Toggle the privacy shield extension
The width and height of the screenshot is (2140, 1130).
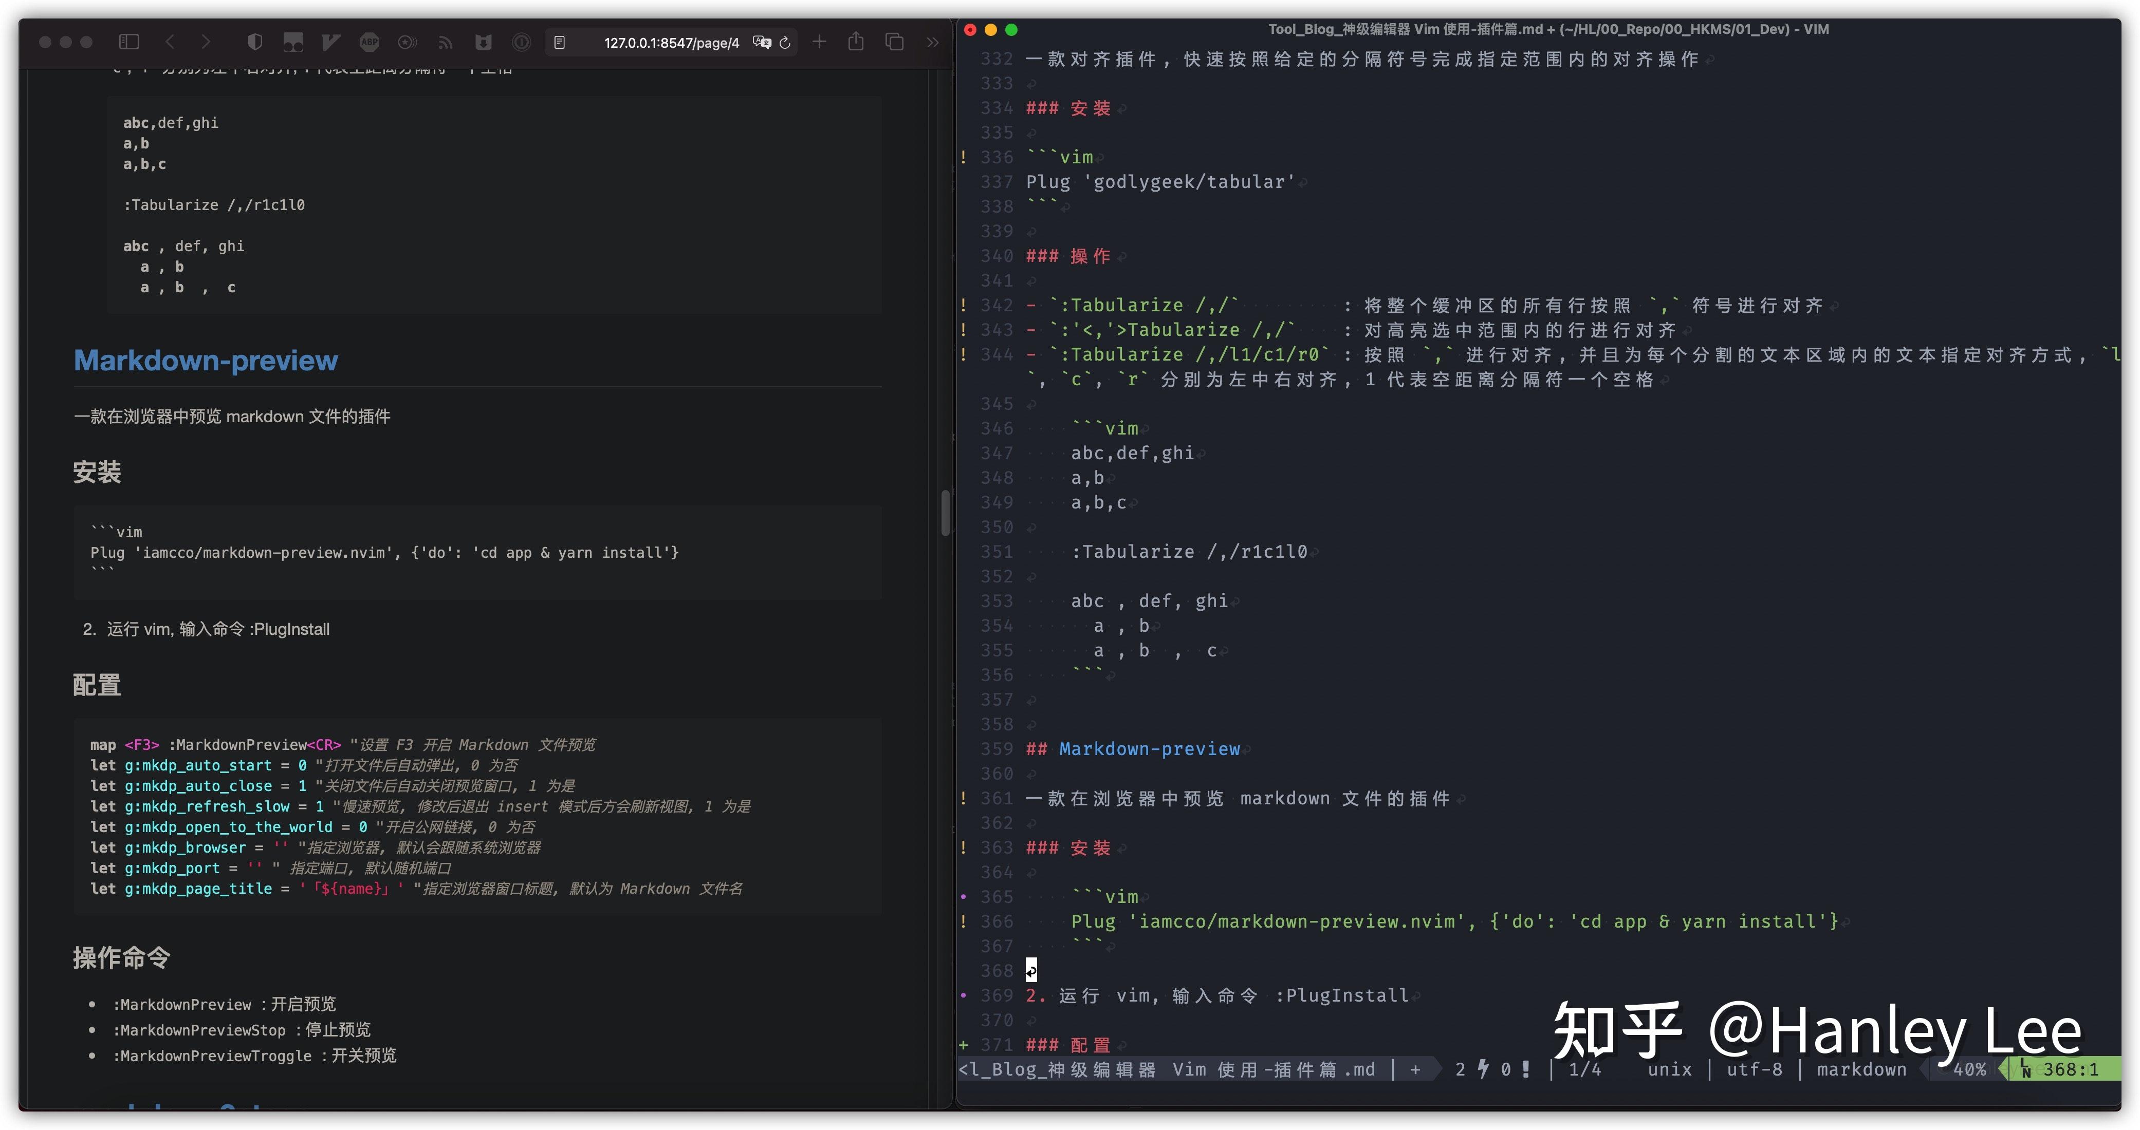(x=254, y=42)
